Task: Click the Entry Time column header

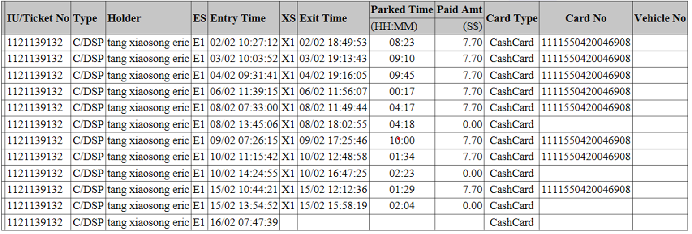Action: pos(244,18)
